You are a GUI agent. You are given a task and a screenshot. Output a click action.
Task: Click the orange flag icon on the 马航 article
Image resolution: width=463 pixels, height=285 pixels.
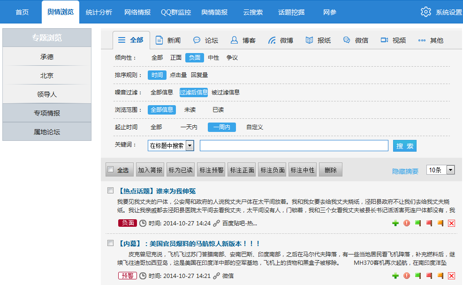pyautogui.click(x=440, y=276)
